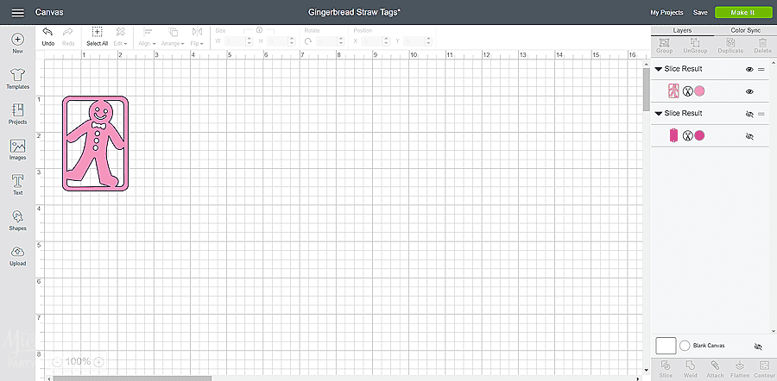This screenshot has height=381, width=777.
Task: Click the cut linetype icon on gingerbread layer
Action: tap(687, 91)
